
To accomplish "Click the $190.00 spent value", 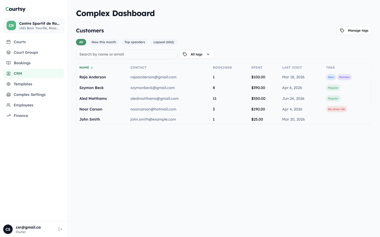I will [x=258, y=109].
